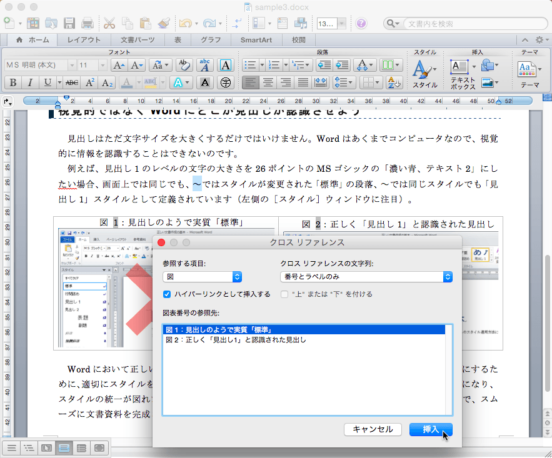This screenshot has height=458, width=552.
Task: Open the zoom percentage dropdown
Action: (x=341, y=24)
